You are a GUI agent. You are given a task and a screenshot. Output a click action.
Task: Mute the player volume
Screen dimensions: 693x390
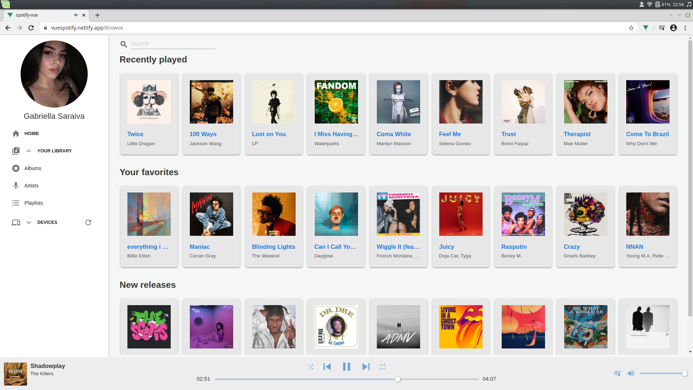tap(631, 373)
